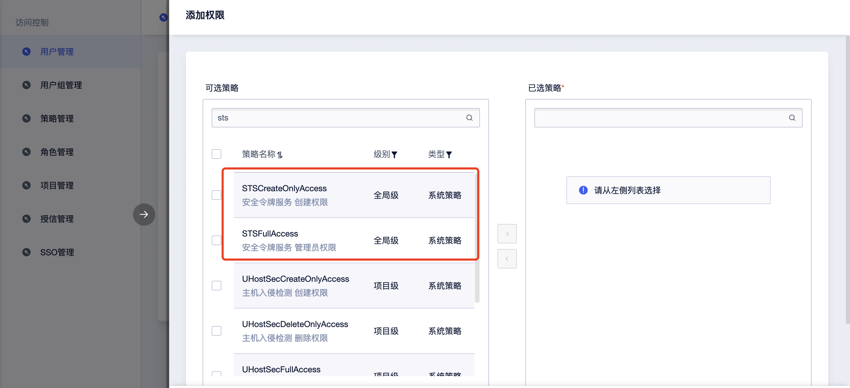Image resolution: width=850 pixels, height=388 pixels.
Task: Click the left arrow to remove selected policies
Action: [507, 258]
